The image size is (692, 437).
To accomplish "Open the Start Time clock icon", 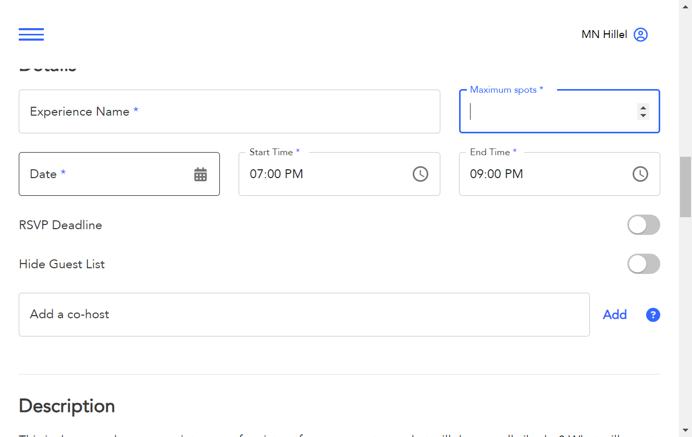I will [x=421, y=174].
